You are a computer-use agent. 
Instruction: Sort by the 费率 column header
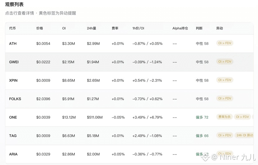click(115, 28)
